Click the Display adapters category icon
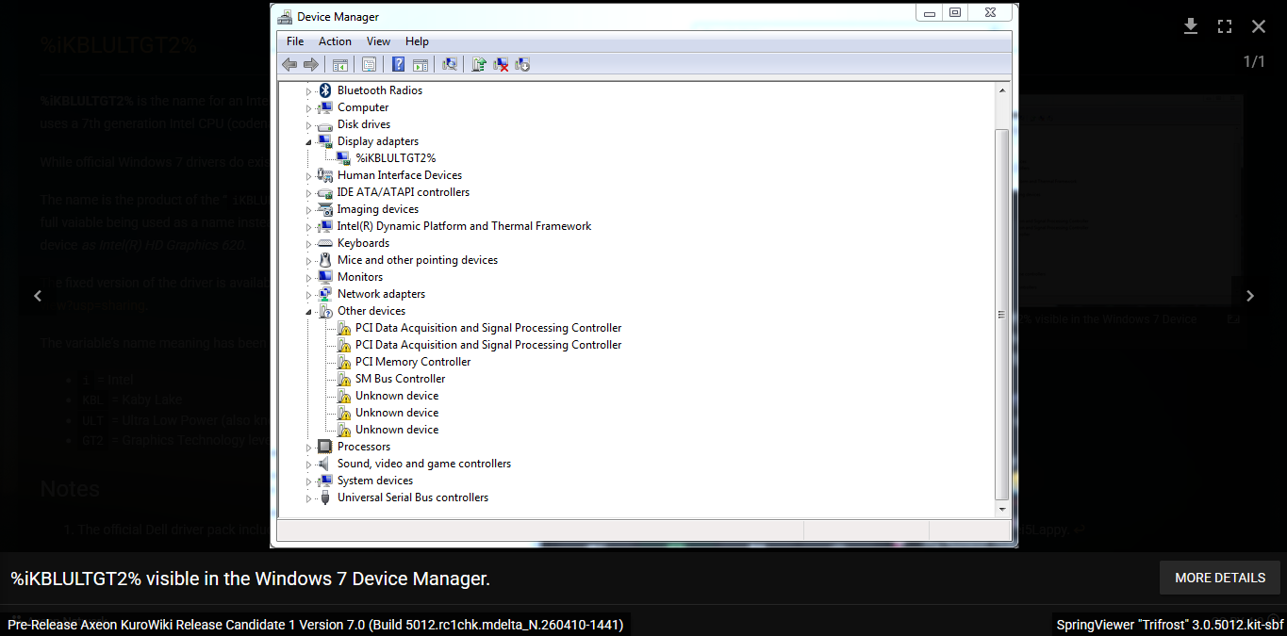The height and width of the screenshot is (636, 1287). (325, 141)
